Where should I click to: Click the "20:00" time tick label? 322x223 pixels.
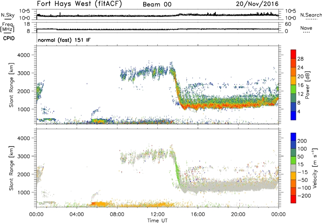click(x=238, y=215)
